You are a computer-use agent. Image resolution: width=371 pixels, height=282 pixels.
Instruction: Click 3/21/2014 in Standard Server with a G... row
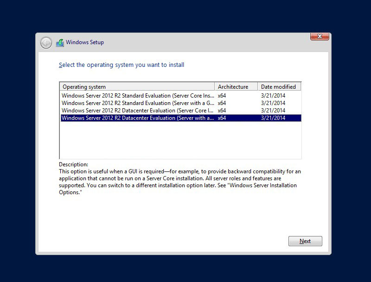[x=273, y=103]
